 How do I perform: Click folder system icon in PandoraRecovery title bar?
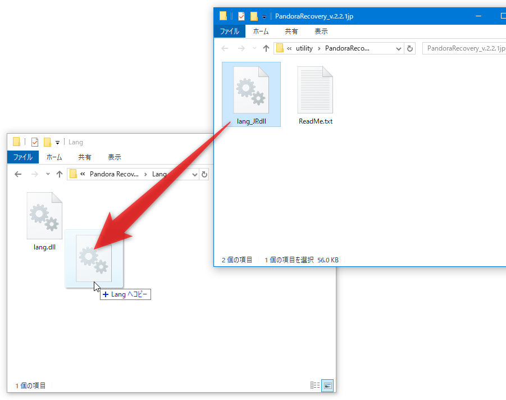pos(223,16)
